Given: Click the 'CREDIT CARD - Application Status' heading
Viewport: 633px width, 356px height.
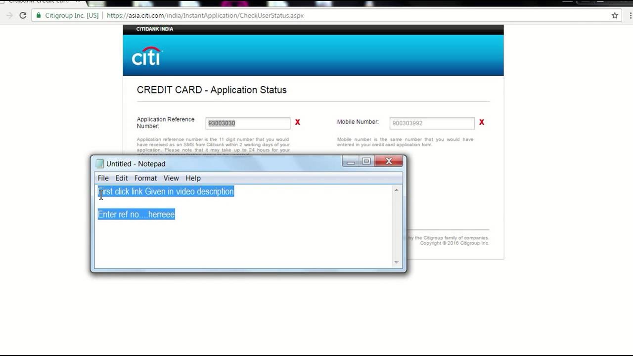Looking at the screenshot, I should [212, 90].
